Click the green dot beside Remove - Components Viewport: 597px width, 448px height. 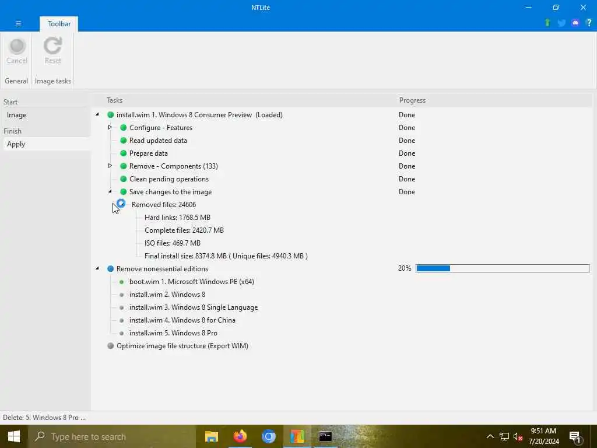[x=124, y=166]
